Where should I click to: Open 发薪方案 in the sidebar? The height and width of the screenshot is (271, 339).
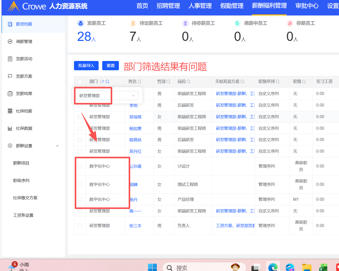point(24,76)
